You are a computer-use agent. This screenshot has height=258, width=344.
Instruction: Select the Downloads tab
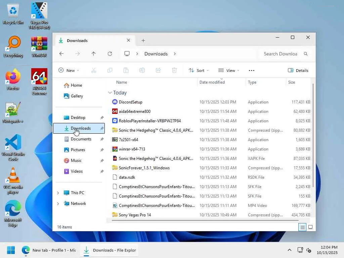tap(94, 41)
